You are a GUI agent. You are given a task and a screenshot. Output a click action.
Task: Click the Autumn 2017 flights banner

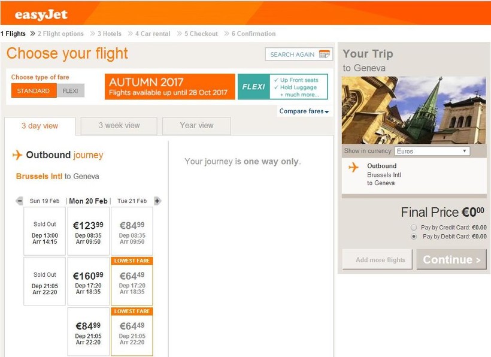169,87
